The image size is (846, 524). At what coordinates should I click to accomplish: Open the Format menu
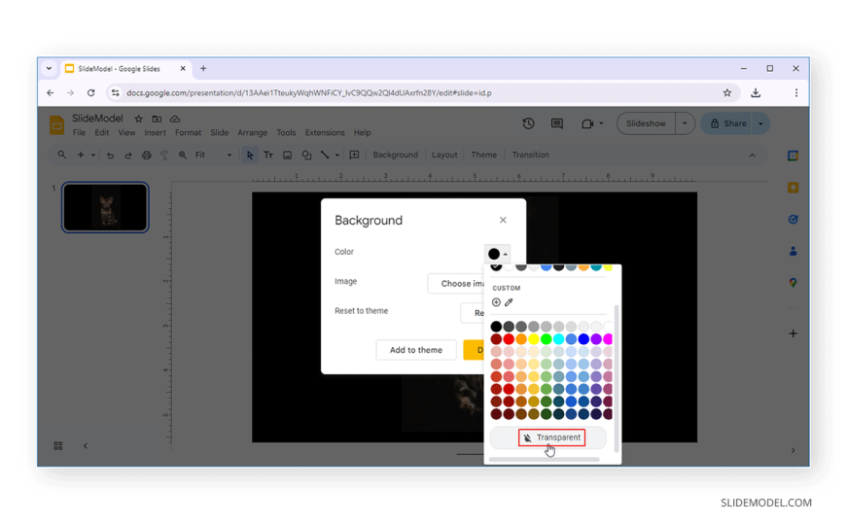coord(188,132)
